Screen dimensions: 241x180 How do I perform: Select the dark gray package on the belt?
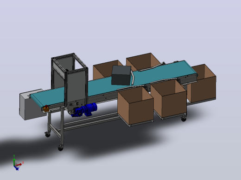click(121, 75)
